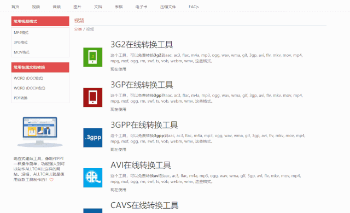
Task: Click the ALLTOALL promo text paragraph
Action: [x=39, y=169]
